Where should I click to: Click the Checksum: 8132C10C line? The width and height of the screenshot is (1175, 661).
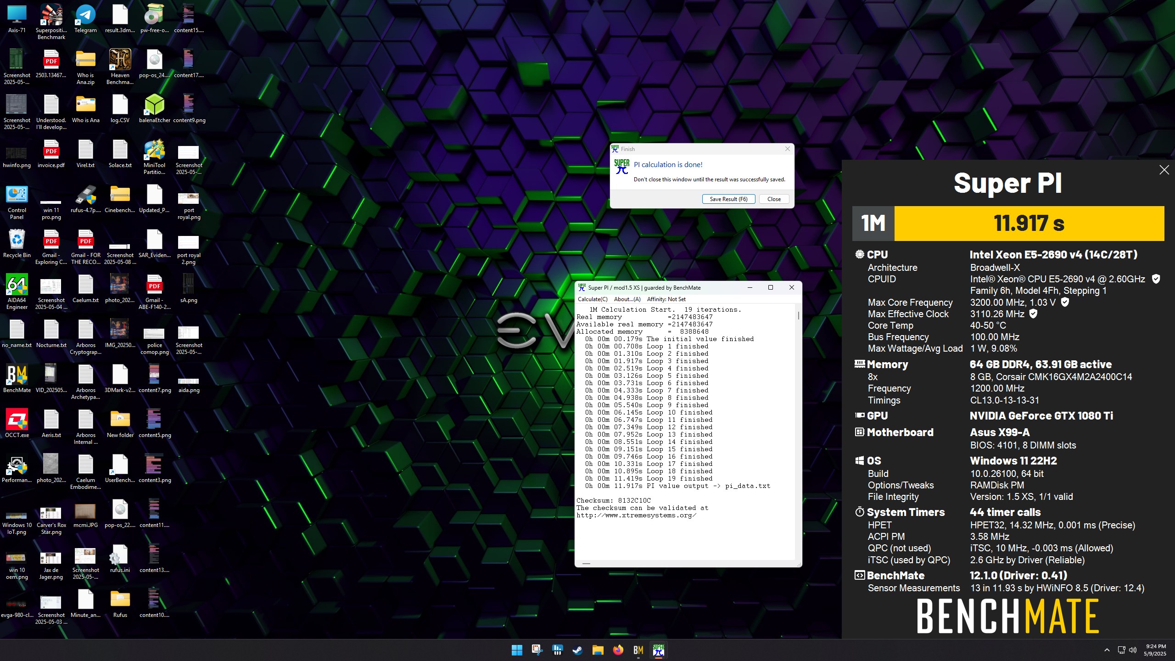[x=614, y=500]
